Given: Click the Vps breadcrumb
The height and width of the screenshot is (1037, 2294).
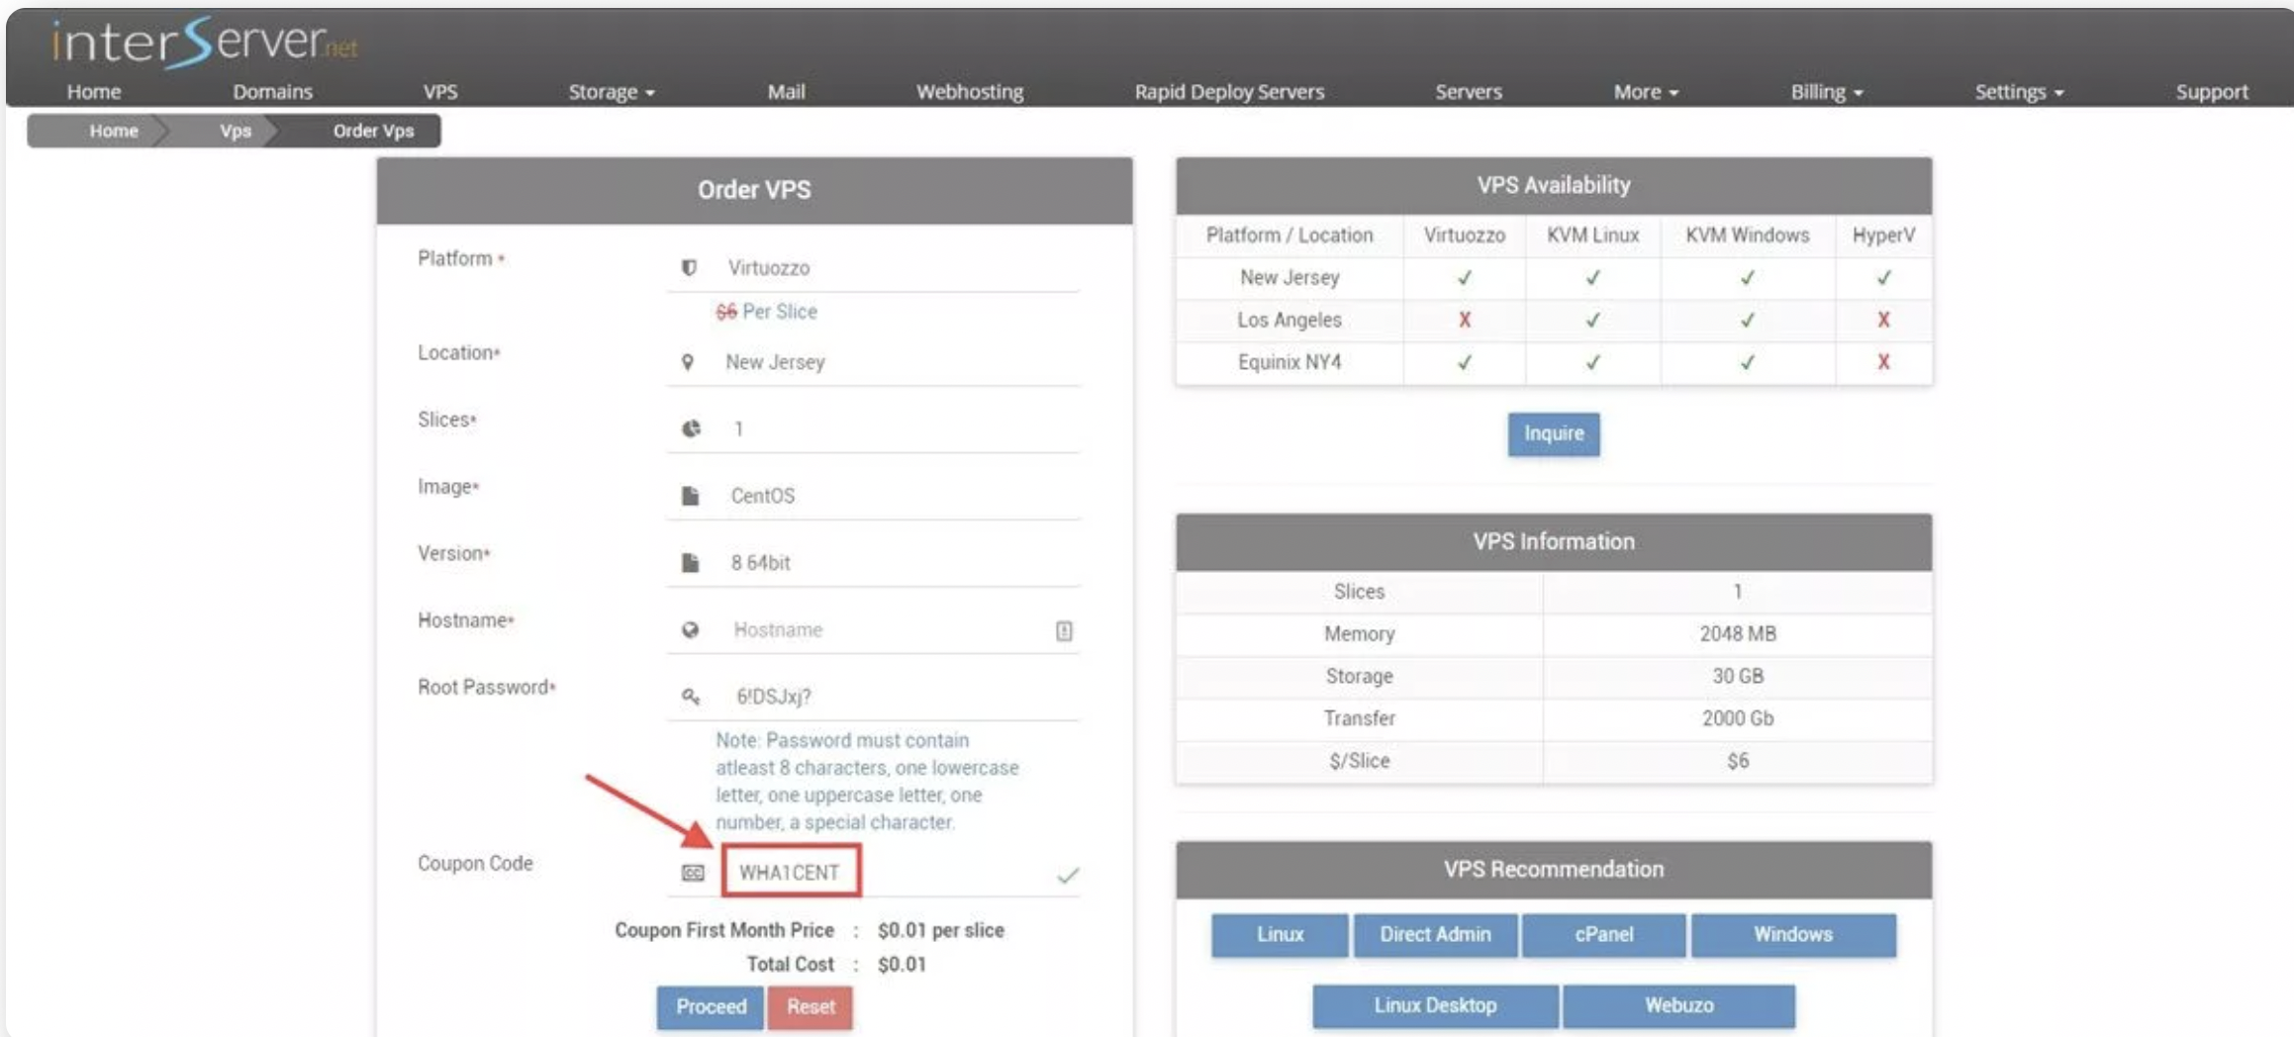Looking at the screenshot, I should coord(236,131).
